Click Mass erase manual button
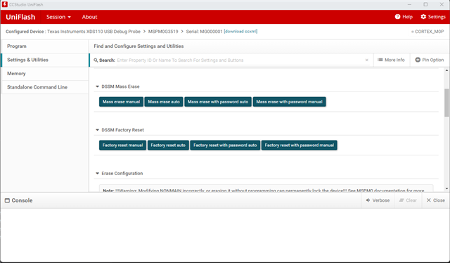 121,102
